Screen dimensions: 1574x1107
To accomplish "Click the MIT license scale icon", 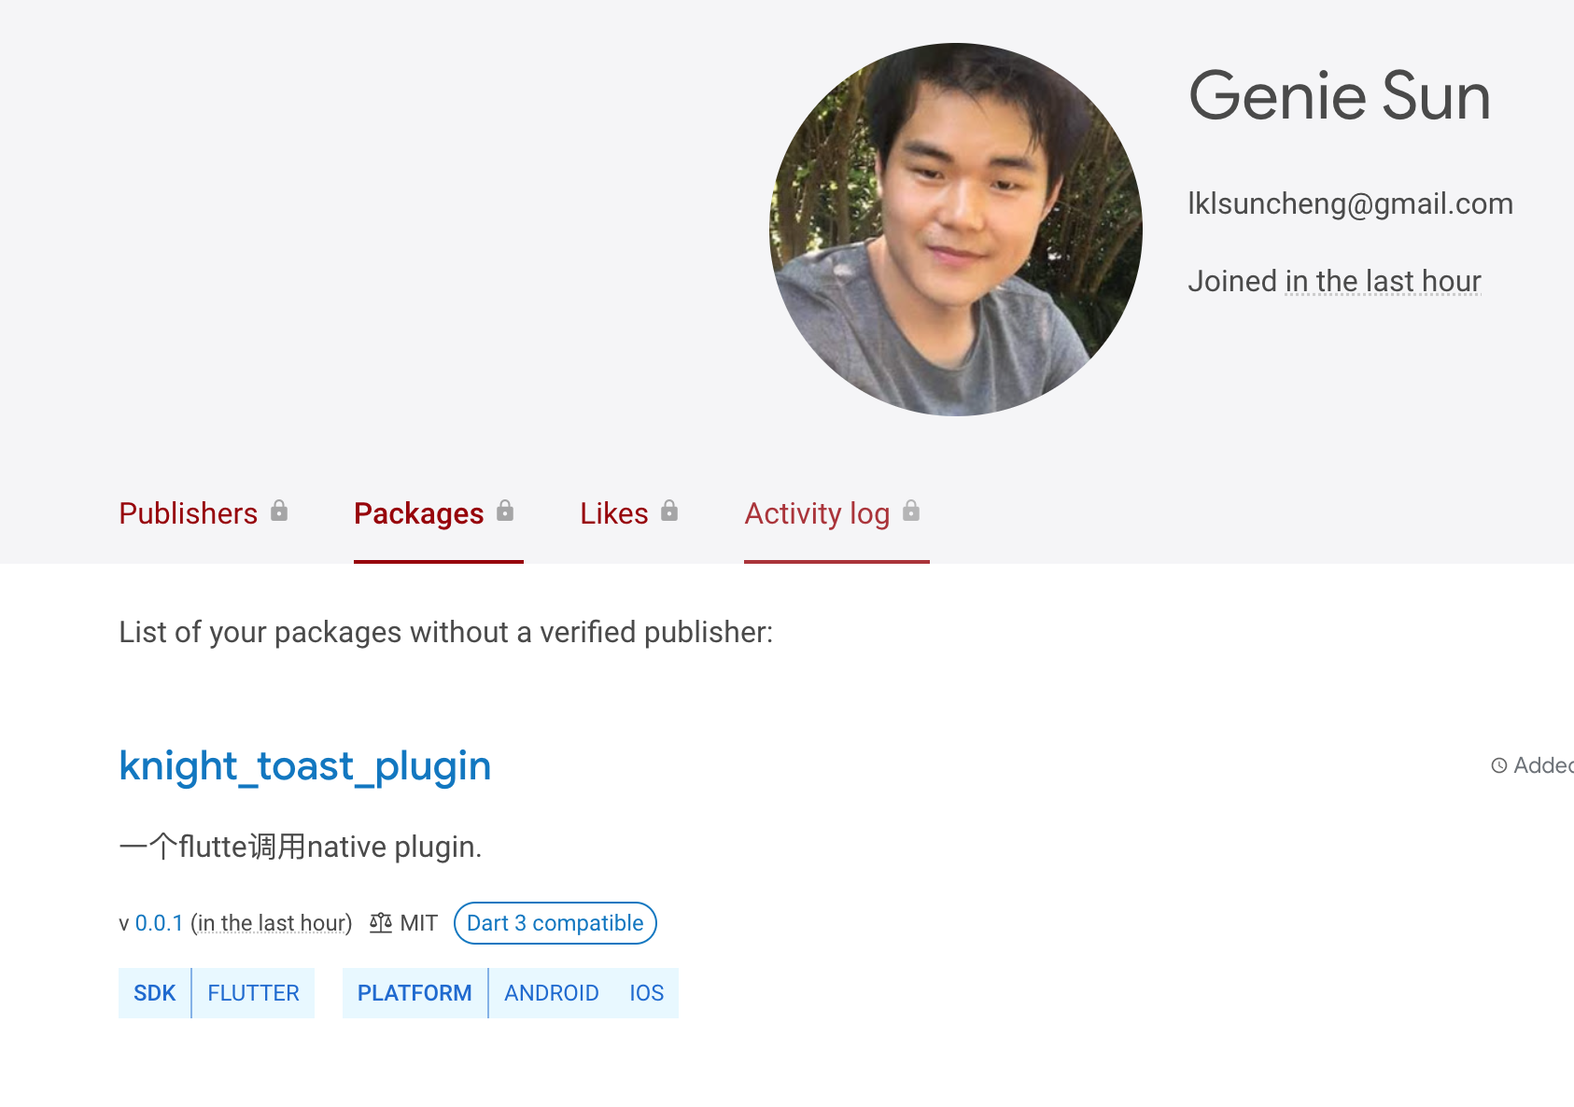I will [x=381, y=923].
